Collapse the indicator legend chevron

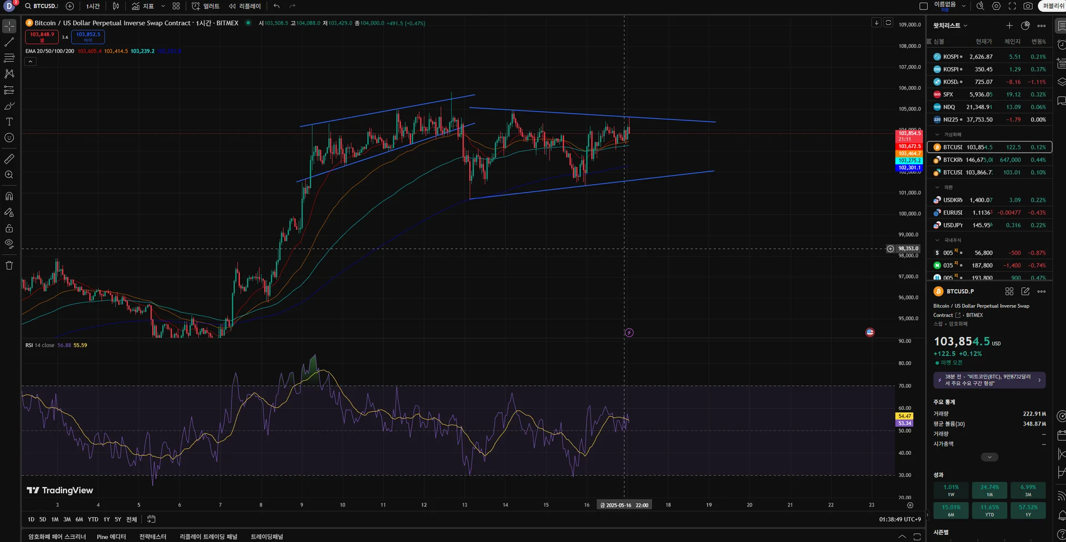pos(31,62)
